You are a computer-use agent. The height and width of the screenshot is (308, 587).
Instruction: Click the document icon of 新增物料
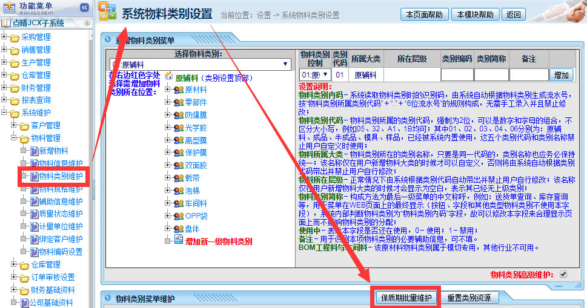coord(34,151)
